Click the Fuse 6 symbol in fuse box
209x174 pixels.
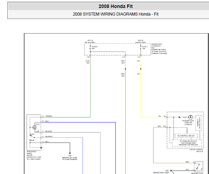[90, 47]
